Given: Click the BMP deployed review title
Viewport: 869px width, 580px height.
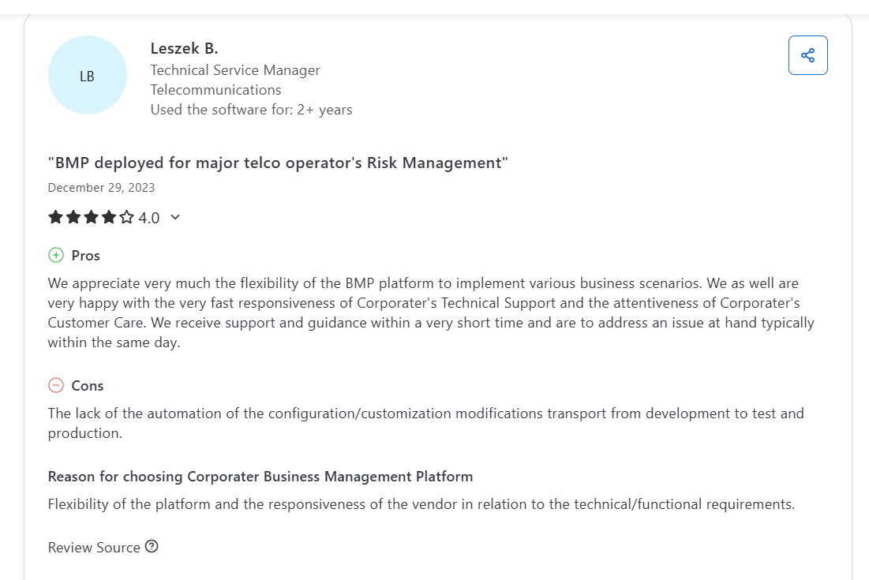Looking at the screenshot, I should coord(278,163).
